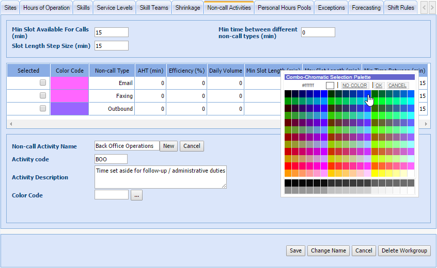Tick the Email row checkbox

point(43,82)
